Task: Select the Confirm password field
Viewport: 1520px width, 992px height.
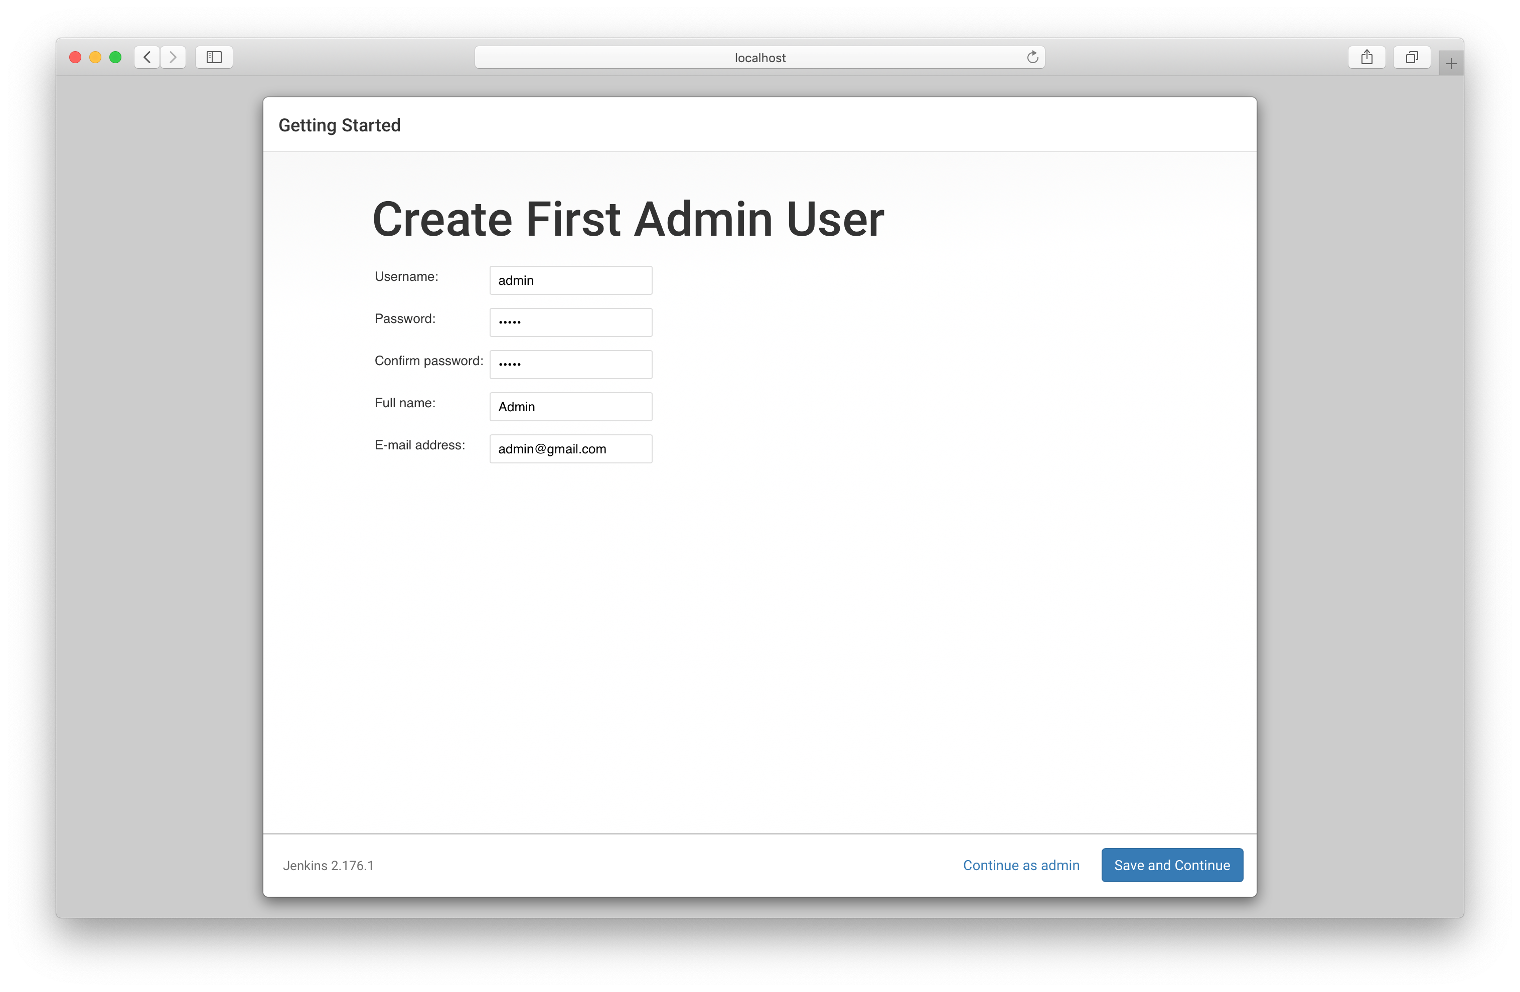Action: coord(570,365)
